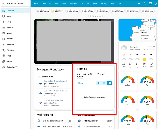
Task: Go to next calendar week
Action: point(108,78)
